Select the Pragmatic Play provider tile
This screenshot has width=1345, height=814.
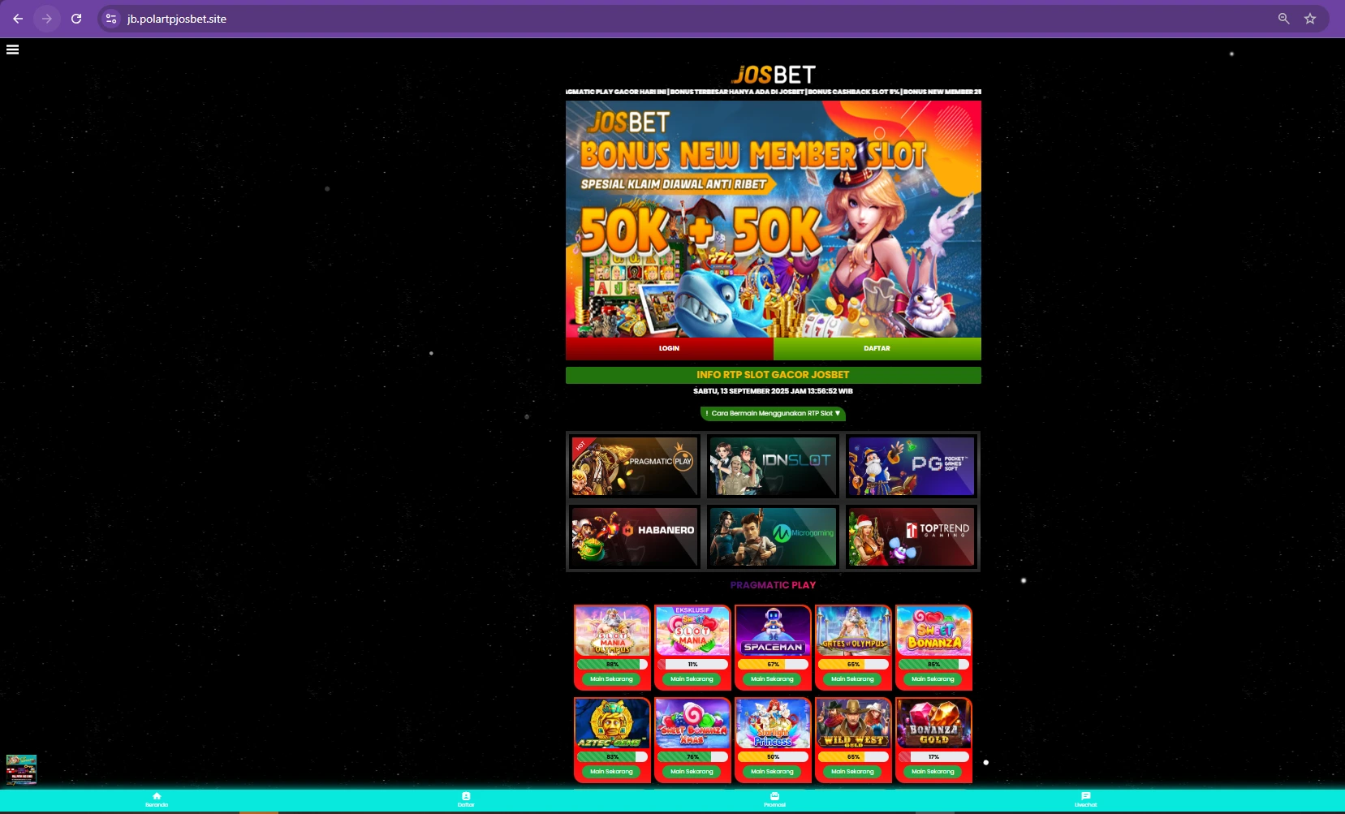point(635,466)
